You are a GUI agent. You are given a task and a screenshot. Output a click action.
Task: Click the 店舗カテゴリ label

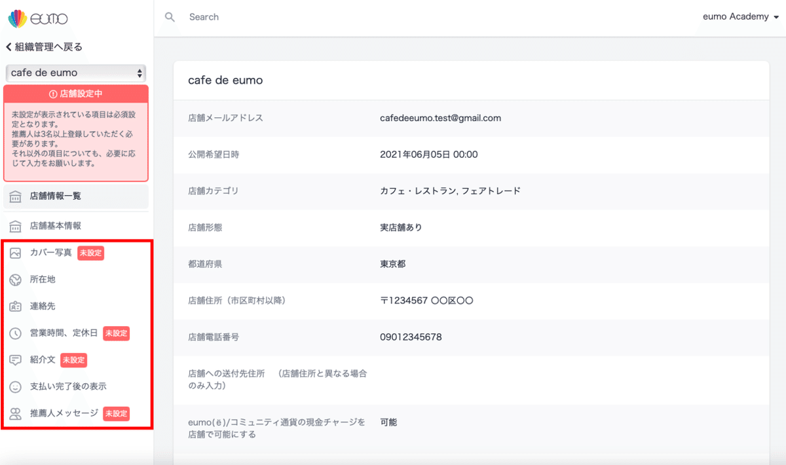(214, 191)
